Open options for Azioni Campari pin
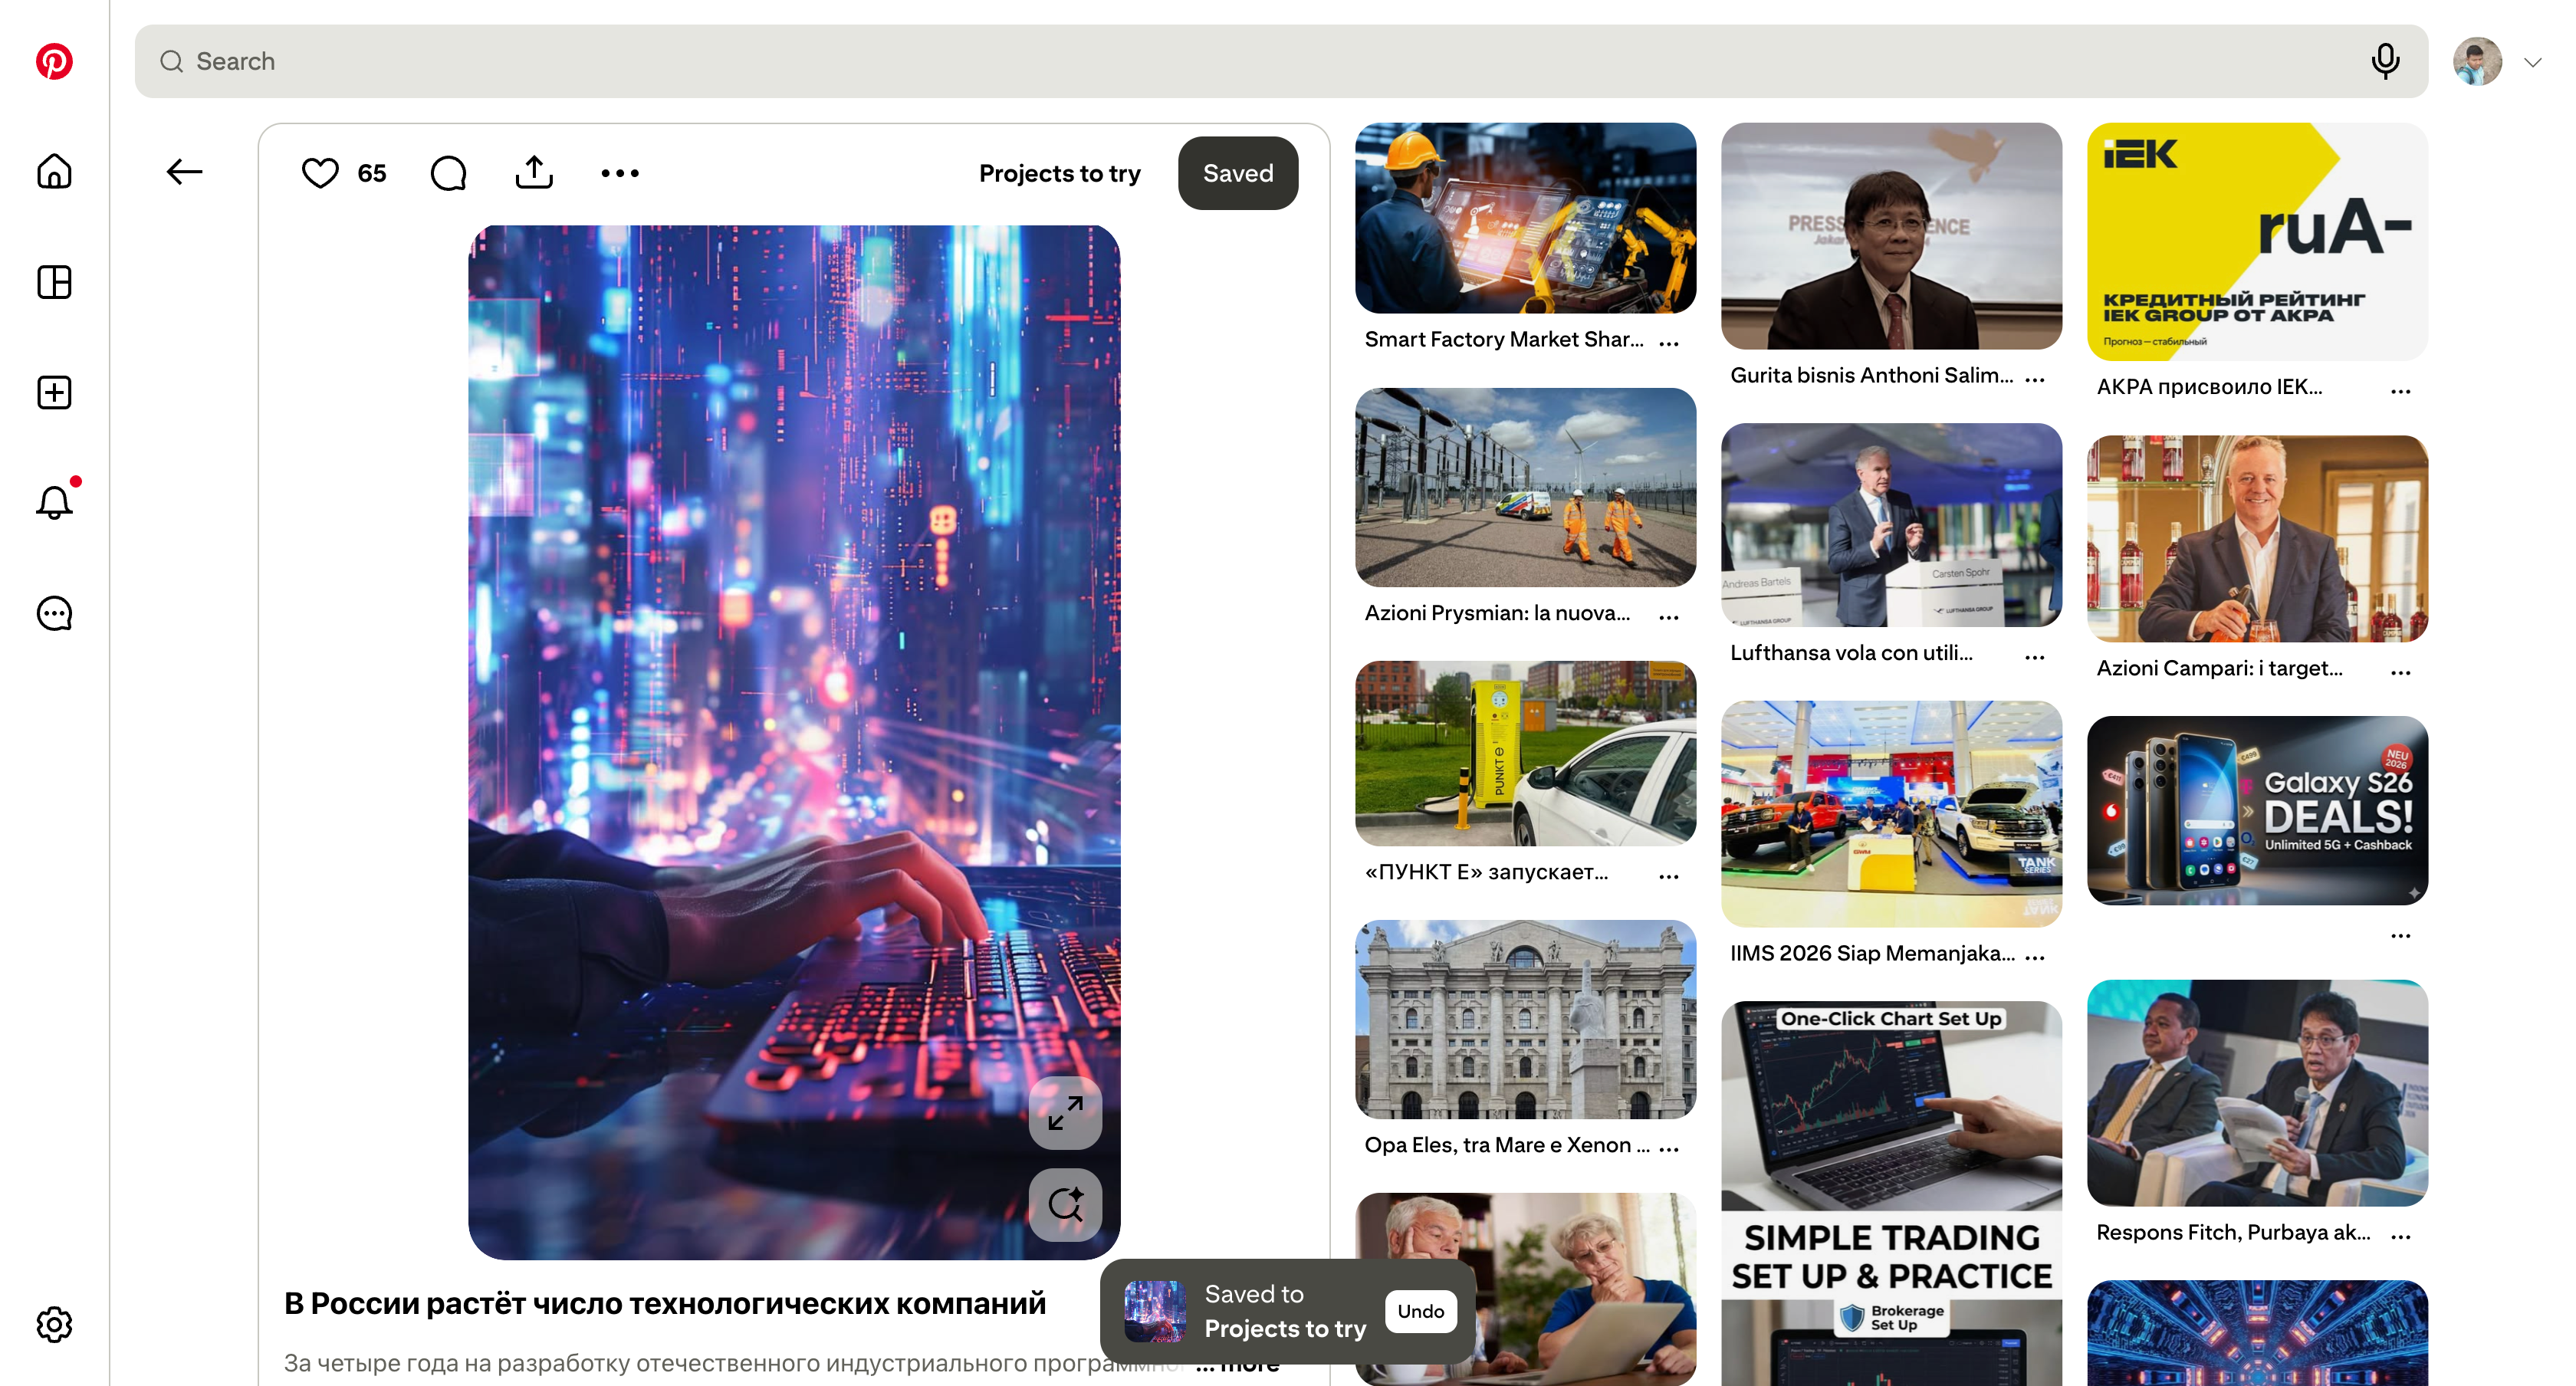 coord(2401,672)
